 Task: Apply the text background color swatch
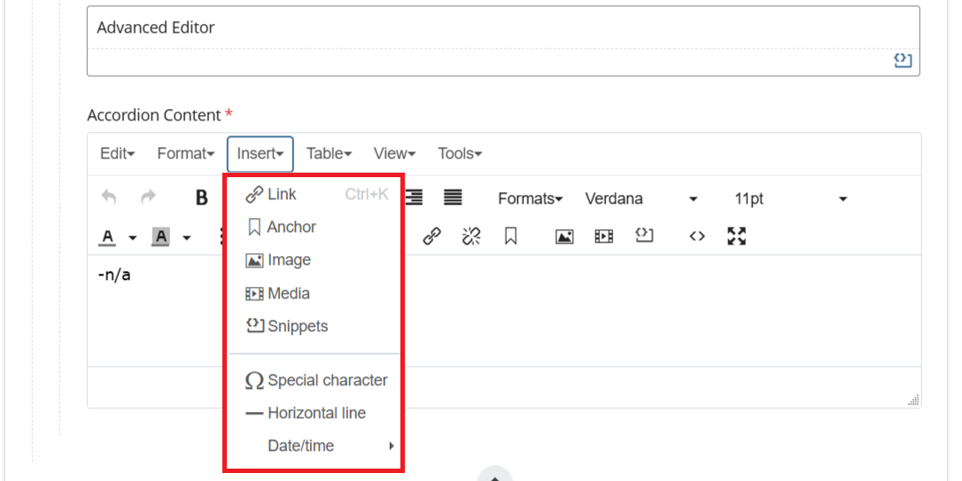point(161,237)
